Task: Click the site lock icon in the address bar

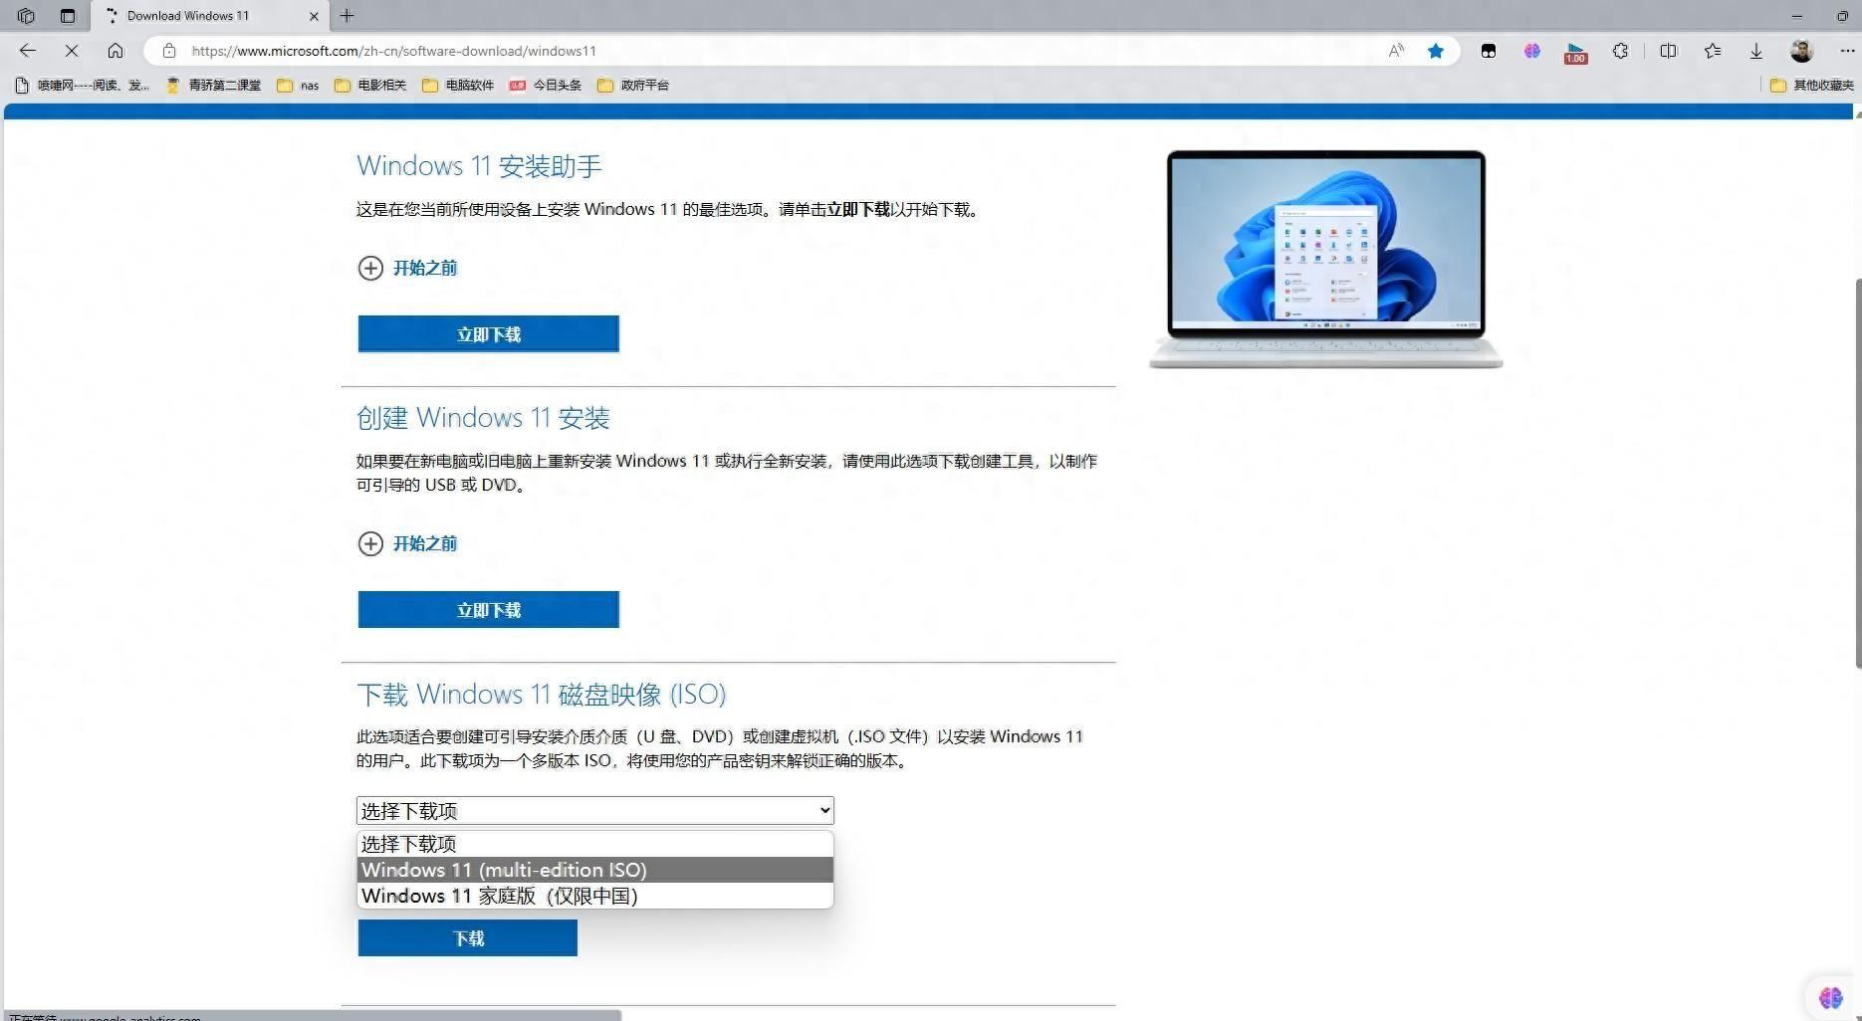Action: point(169,51)
